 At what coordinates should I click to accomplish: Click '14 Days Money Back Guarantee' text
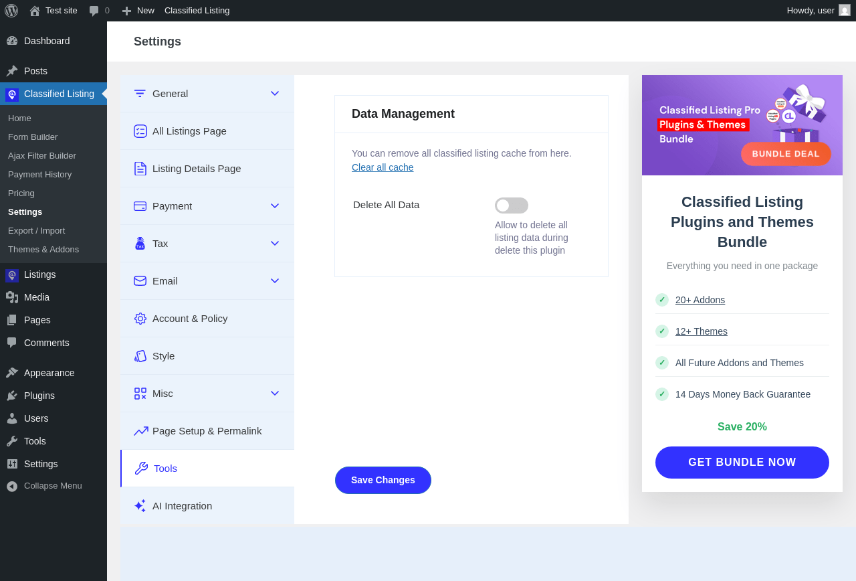tap(743, 394)
